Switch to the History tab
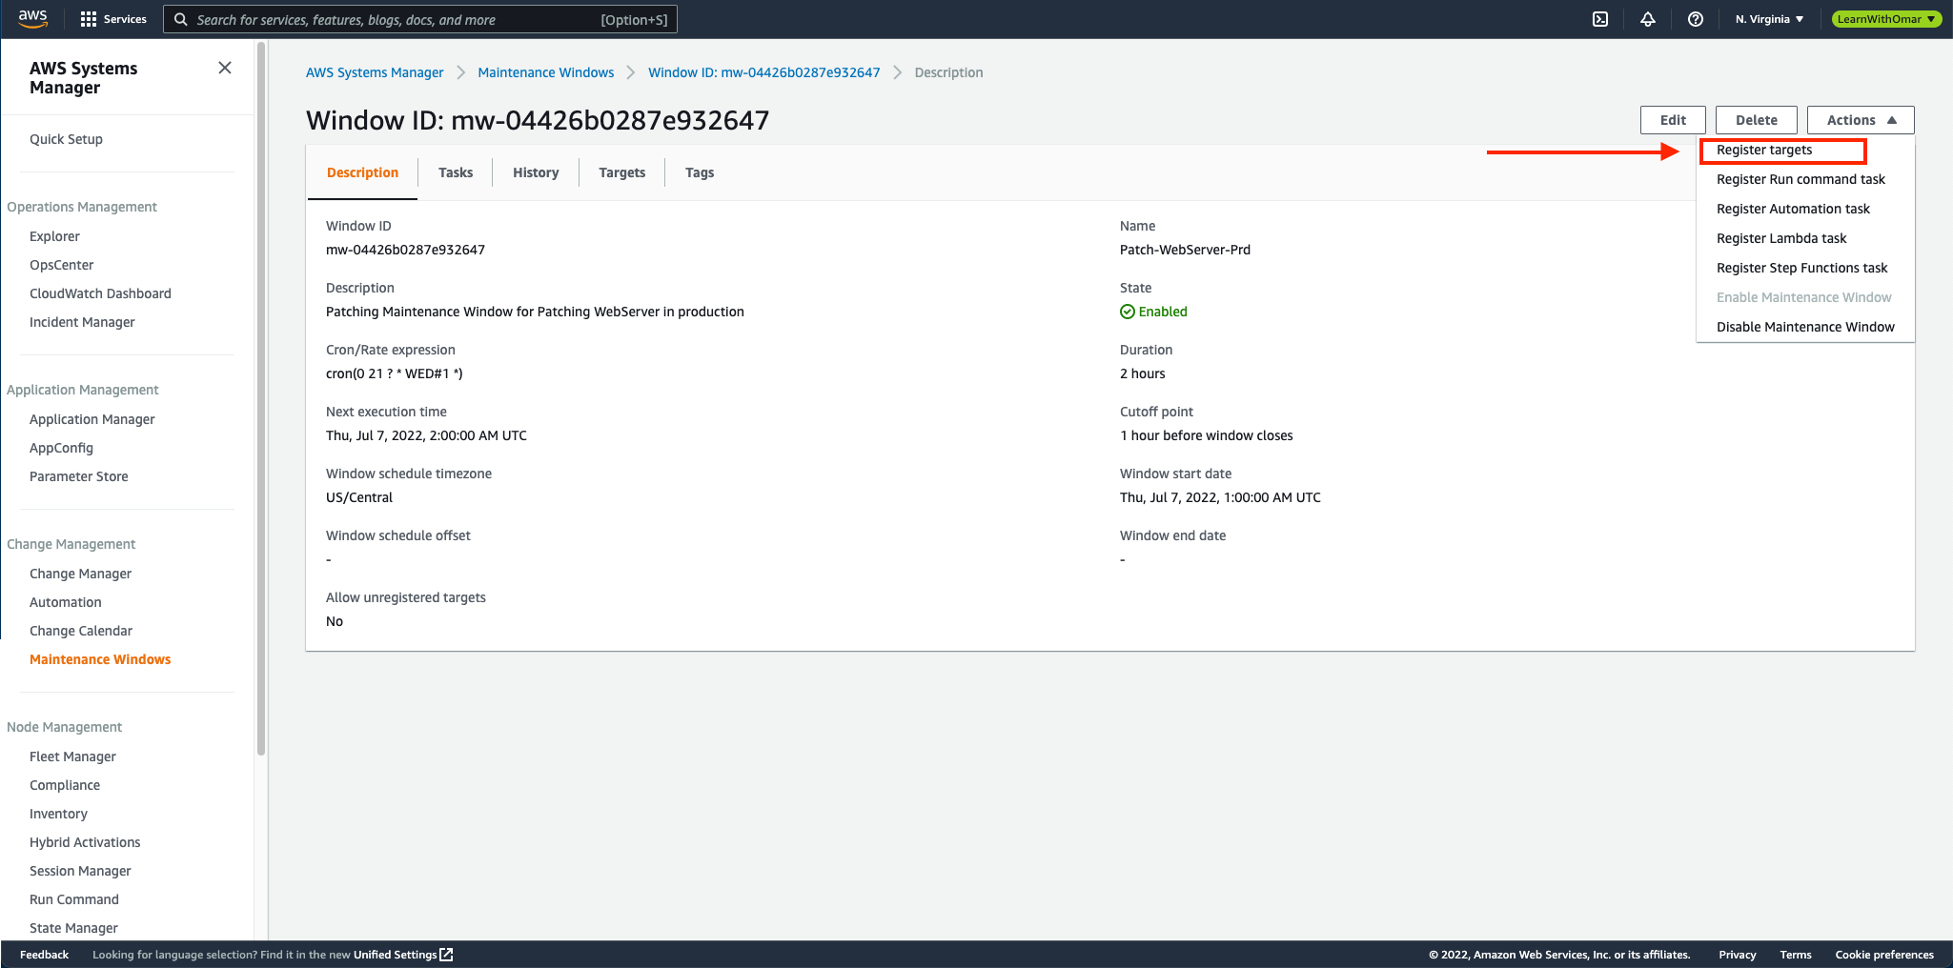Image resolution: width=1953 pixels, height=968 pixels. (x=536, y=172)
